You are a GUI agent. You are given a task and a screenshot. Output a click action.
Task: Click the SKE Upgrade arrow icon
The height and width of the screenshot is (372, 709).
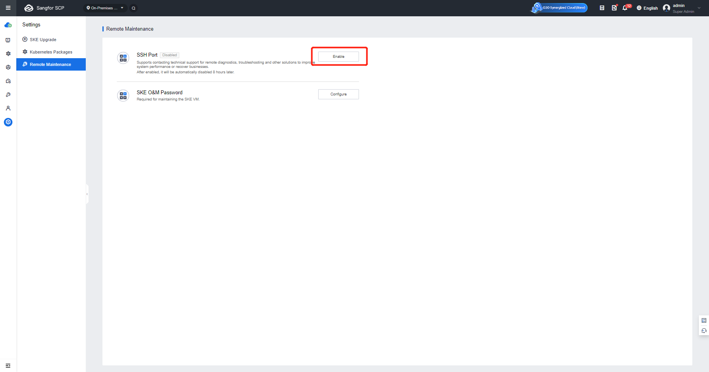[x=25, y=39]
